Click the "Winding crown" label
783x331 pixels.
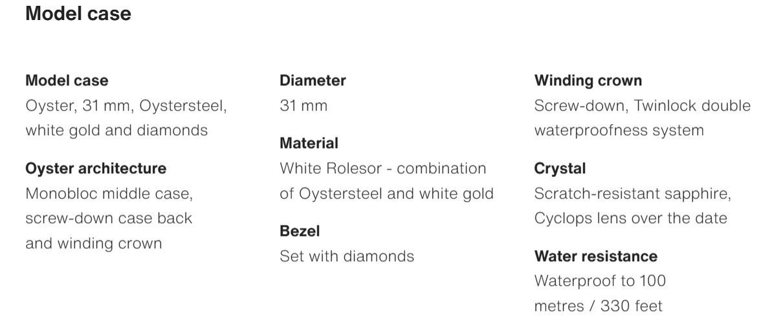[x=588, y=81]
